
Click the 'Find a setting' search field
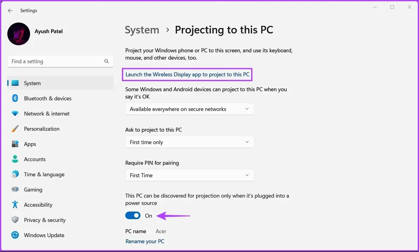(x=56, y=61)
